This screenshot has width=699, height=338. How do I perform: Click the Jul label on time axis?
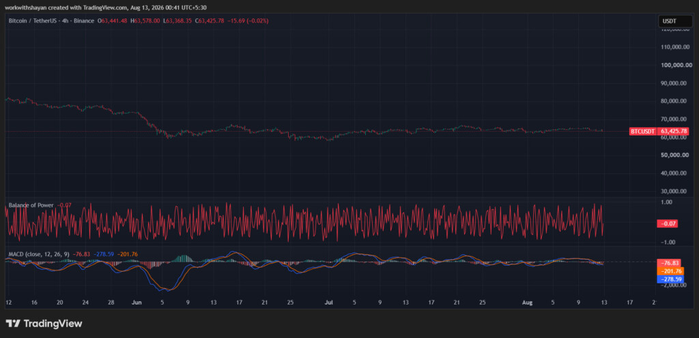coord(329,302)
